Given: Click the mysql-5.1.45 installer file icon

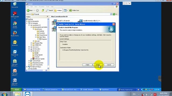Looking at the screenshot, I should 54,22.
